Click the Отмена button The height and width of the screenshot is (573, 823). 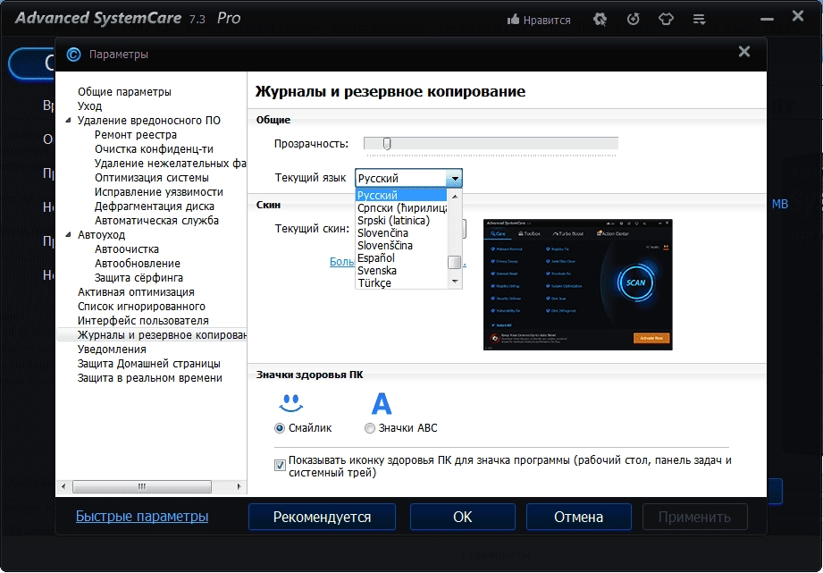click(578, 518)
